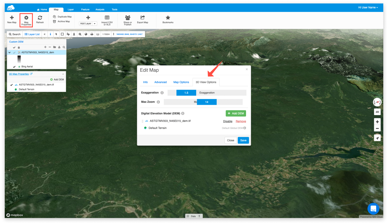Click Duplicate Map
This screenshot has height=224, width=388.
(62, 17)
